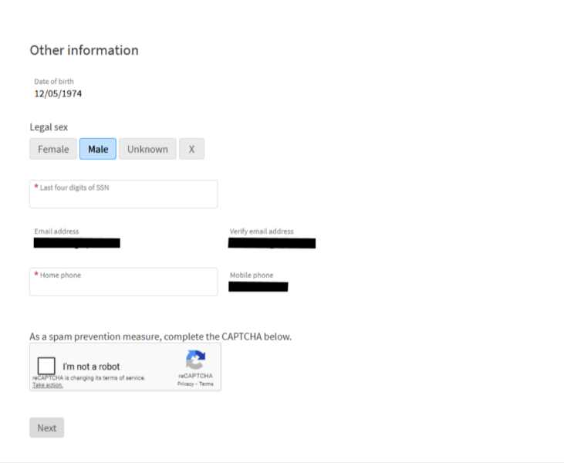Pick the X legal sex option
564x463 pixels.
(x=191, y=149)
